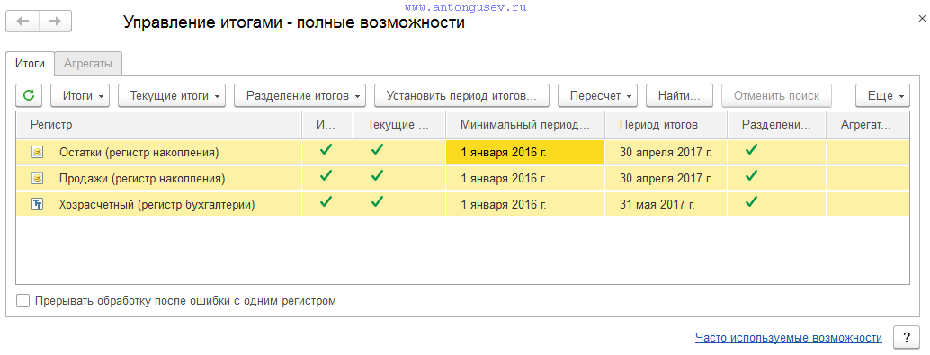930x355 pixels.
Task: Click the Хозрасчетный accounting register icon
Action: point(38,205)
